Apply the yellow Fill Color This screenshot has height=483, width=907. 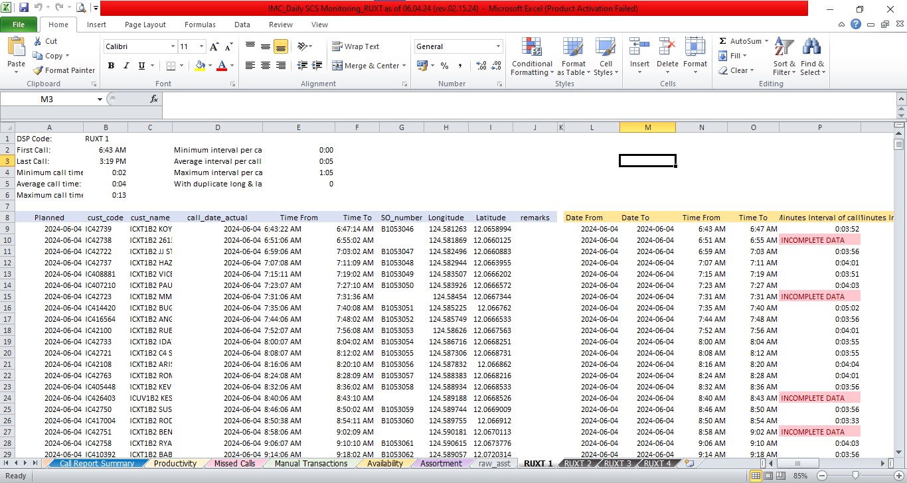point(200,66)
